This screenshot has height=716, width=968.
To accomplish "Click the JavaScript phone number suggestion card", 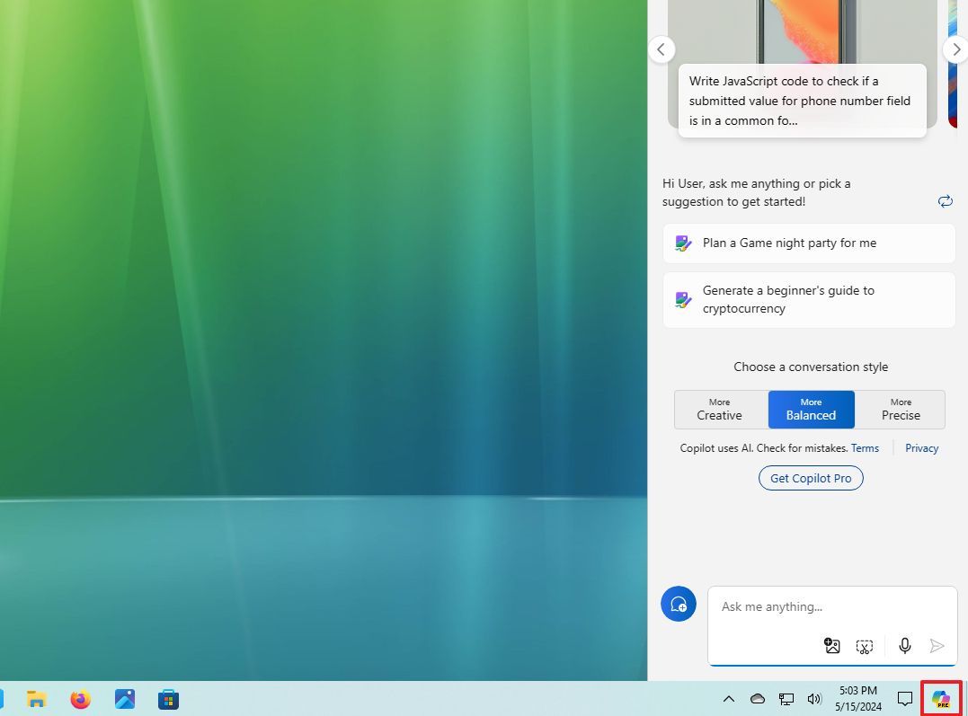I will coord(801,101).
